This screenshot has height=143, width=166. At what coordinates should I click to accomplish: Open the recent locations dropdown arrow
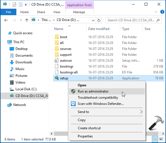[x=21, y=20]
